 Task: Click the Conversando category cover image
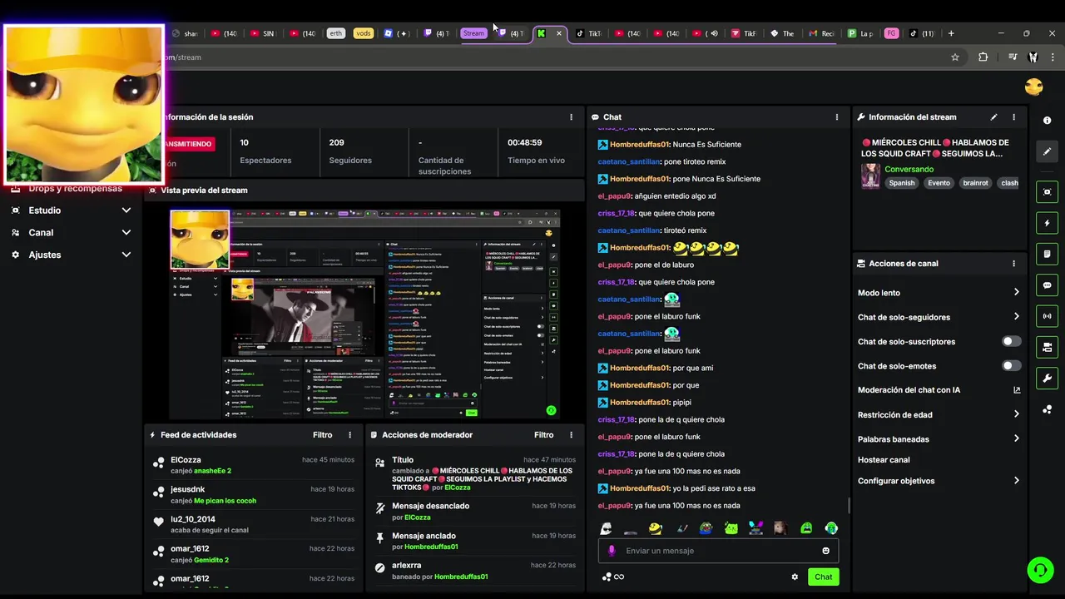pyautogui.click(x=870, y=176)
